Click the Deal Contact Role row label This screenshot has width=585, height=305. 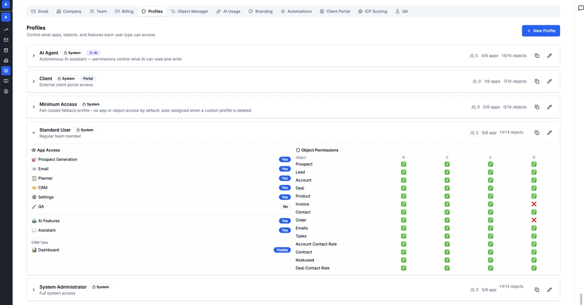pos(312,268)
